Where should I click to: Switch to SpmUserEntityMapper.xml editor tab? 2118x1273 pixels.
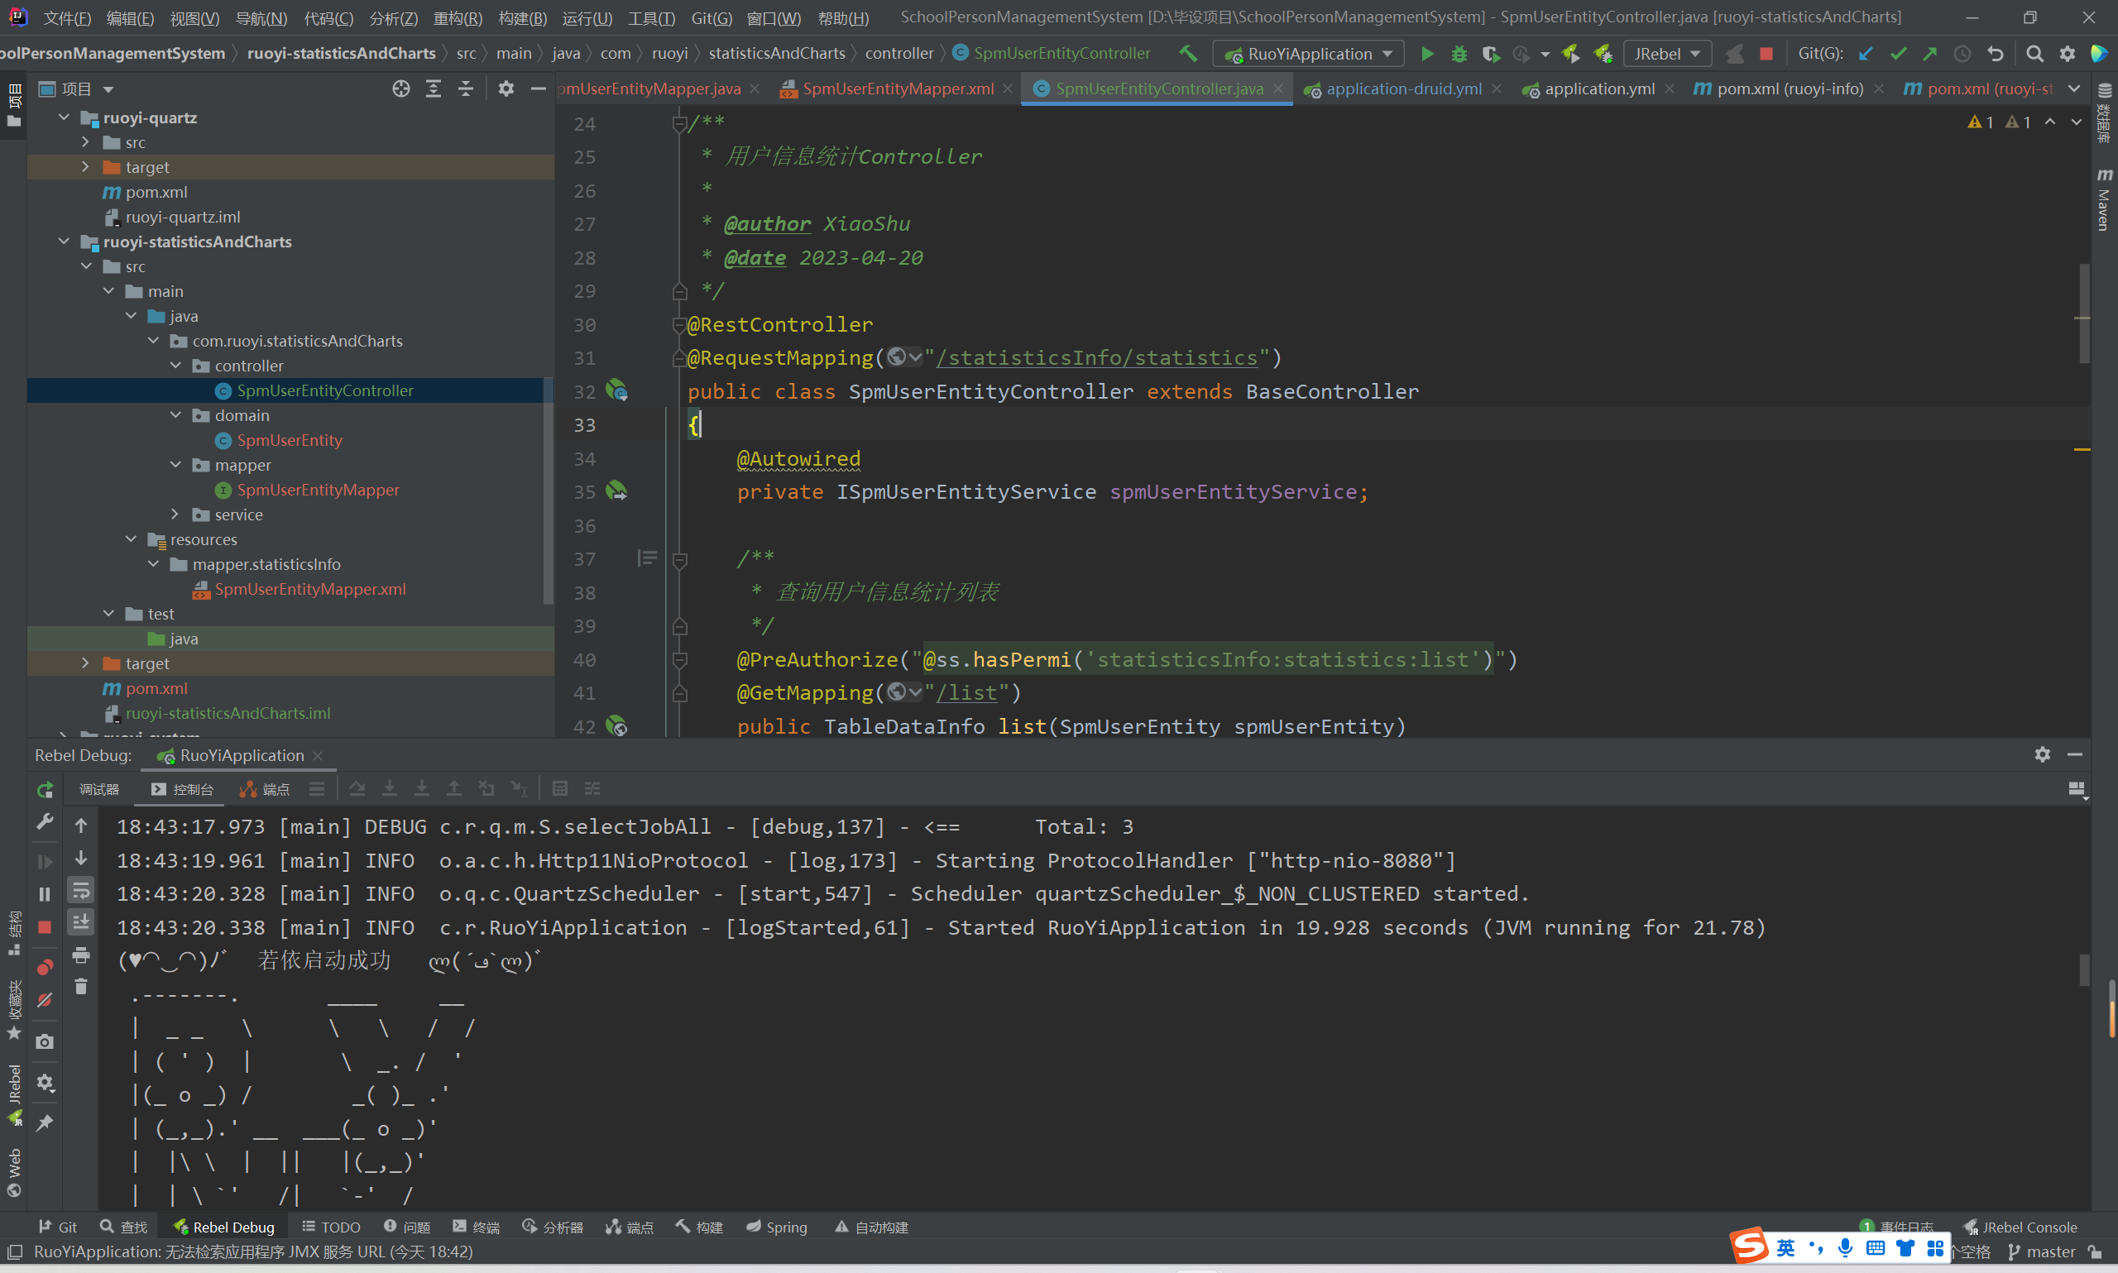898,89
